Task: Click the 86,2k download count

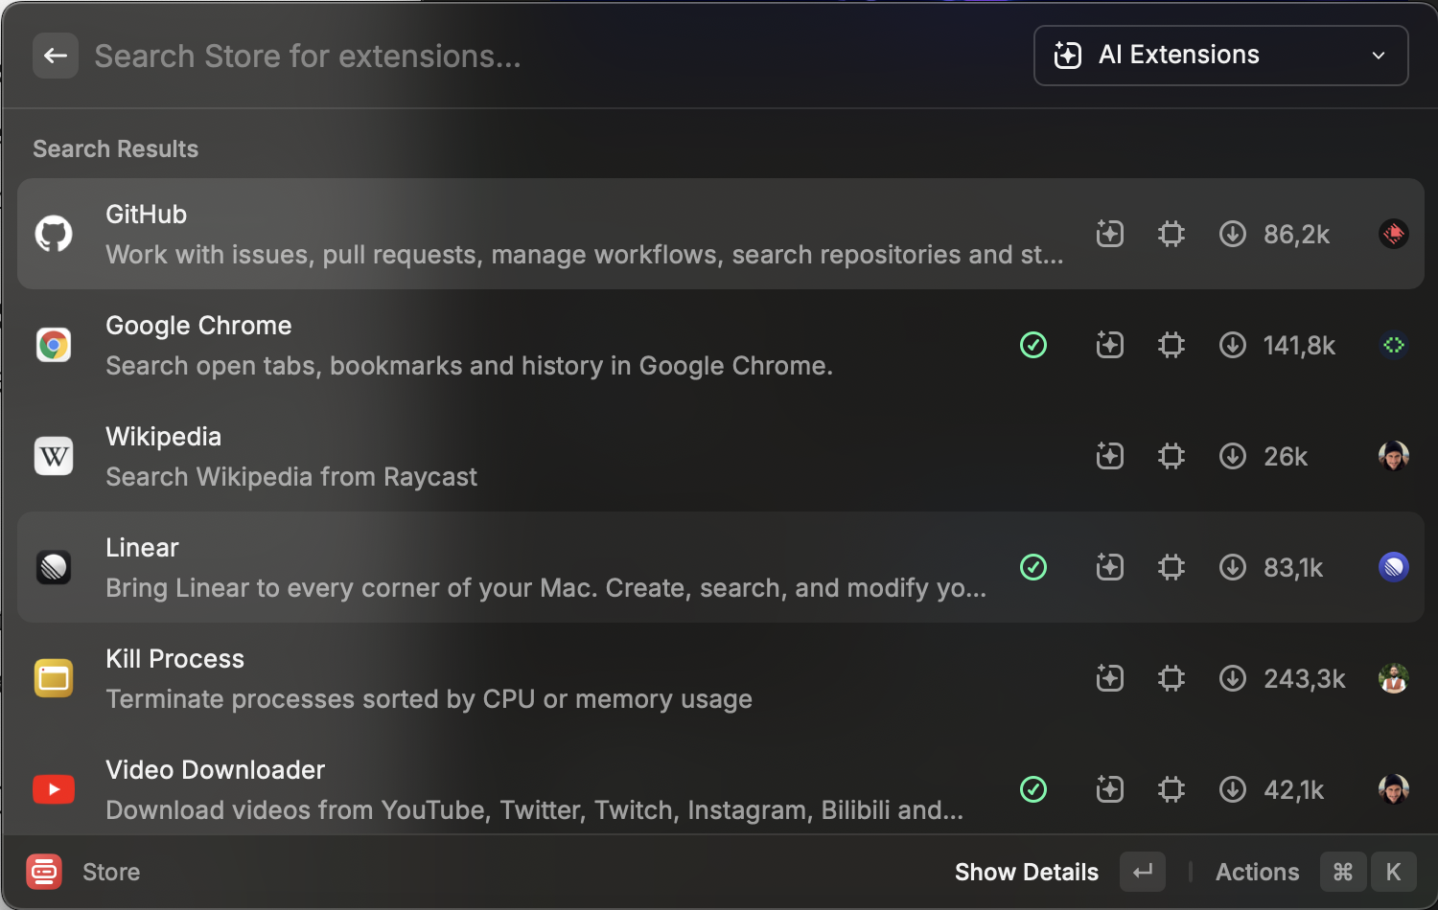Action: click(1296, 235)
